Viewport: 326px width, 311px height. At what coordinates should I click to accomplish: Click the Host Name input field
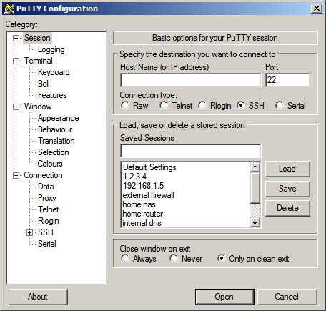pyautogui.click(x=191, y=80)
